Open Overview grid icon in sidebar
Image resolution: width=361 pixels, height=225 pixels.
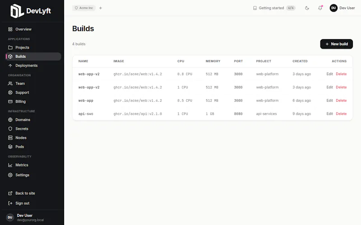[x=10, y=29]
